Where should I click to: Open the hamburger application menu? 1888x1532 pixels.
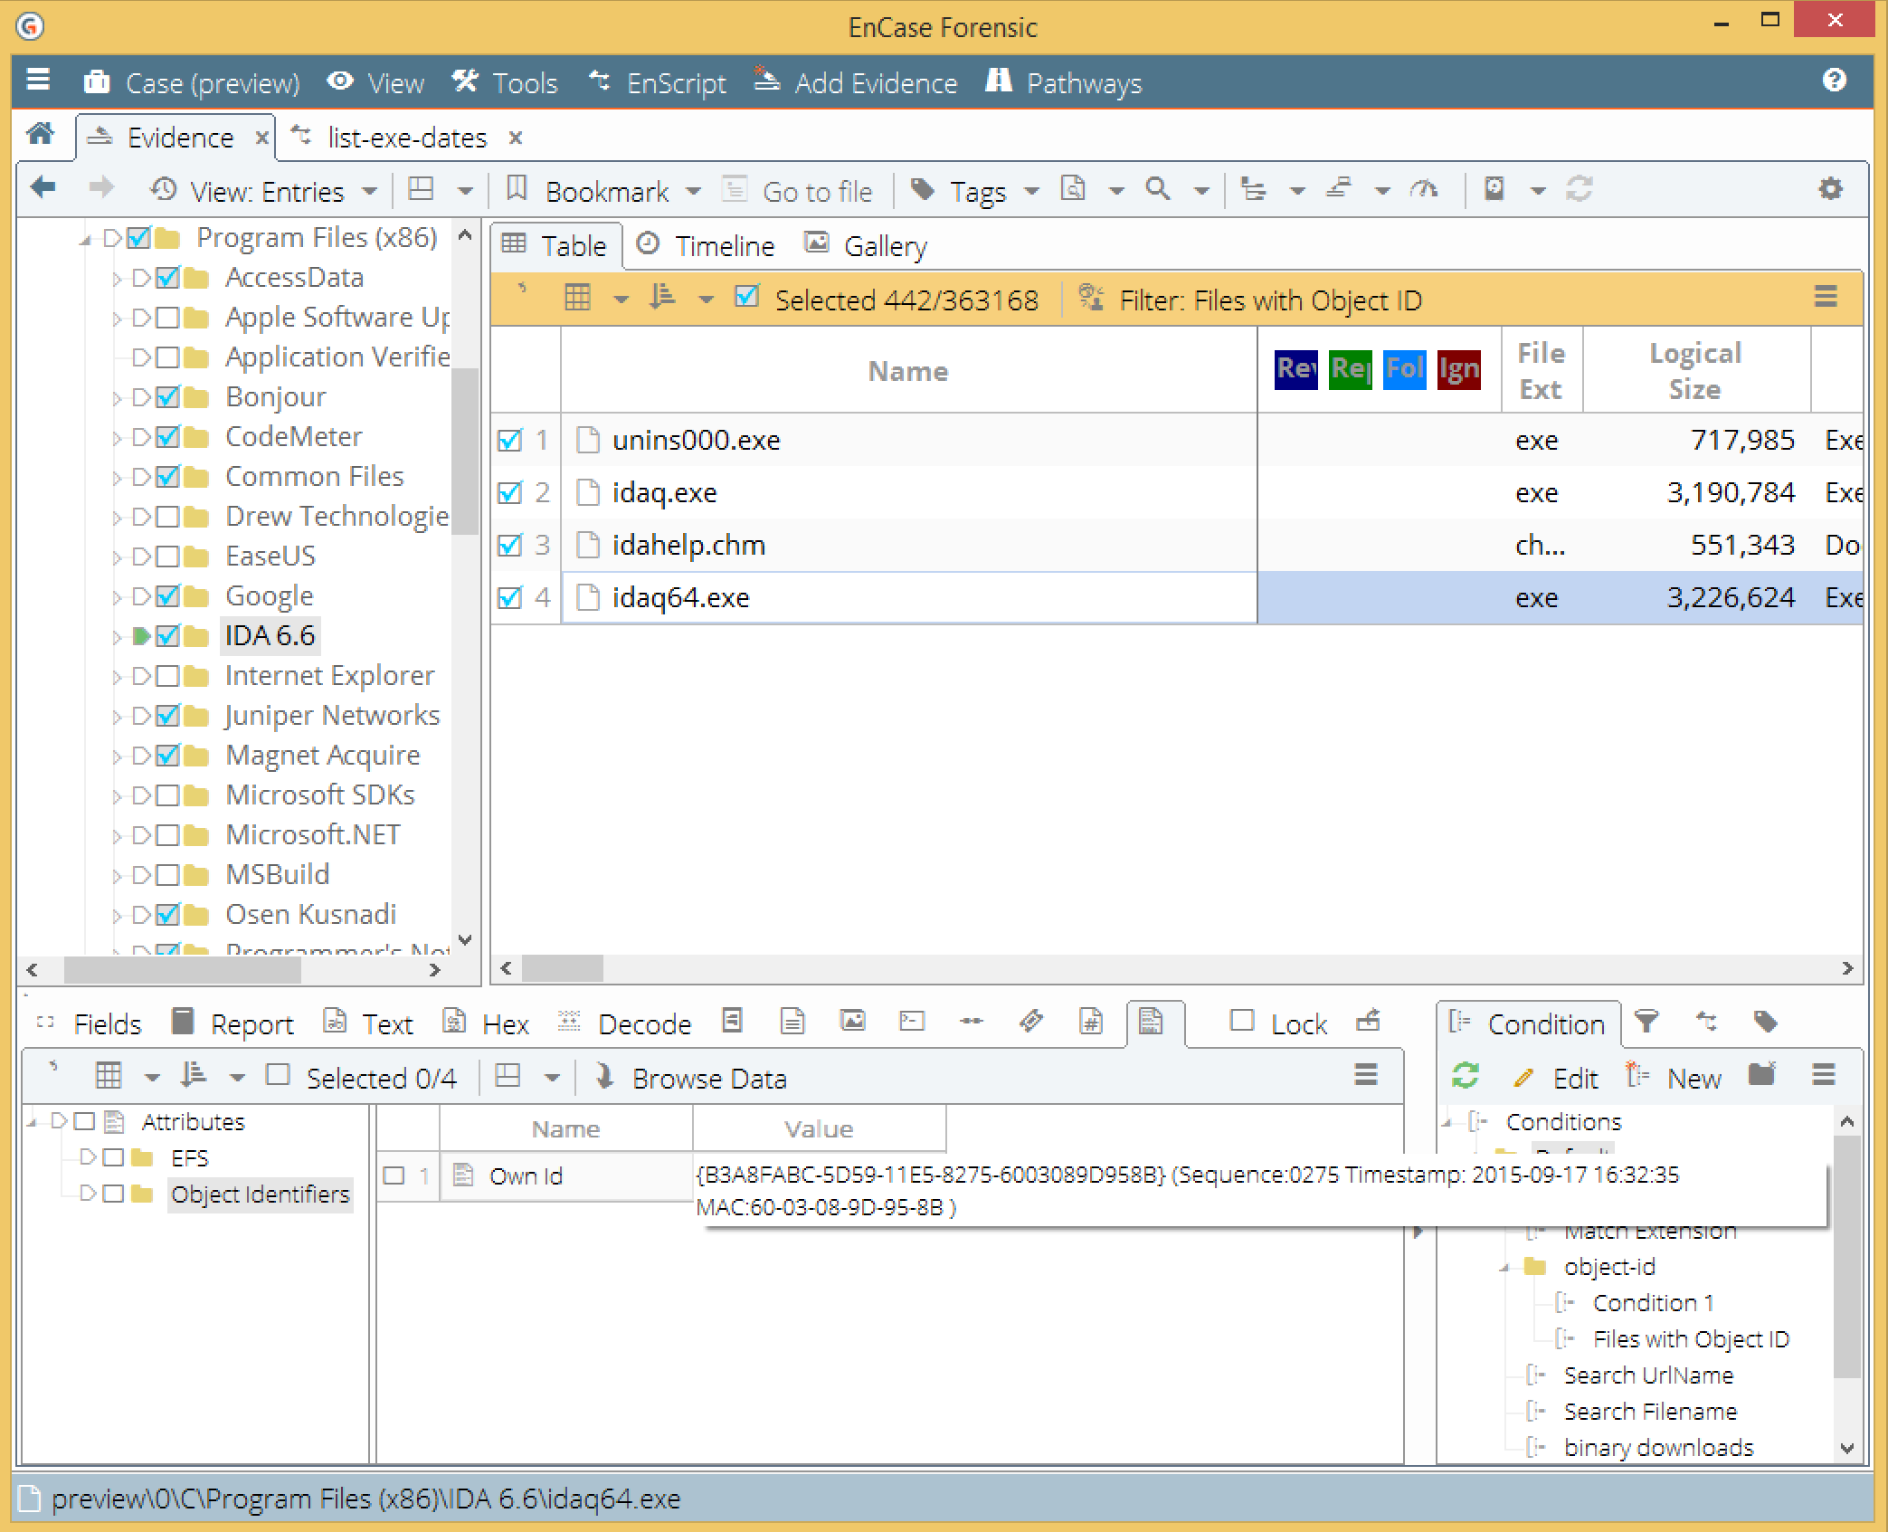37,81
